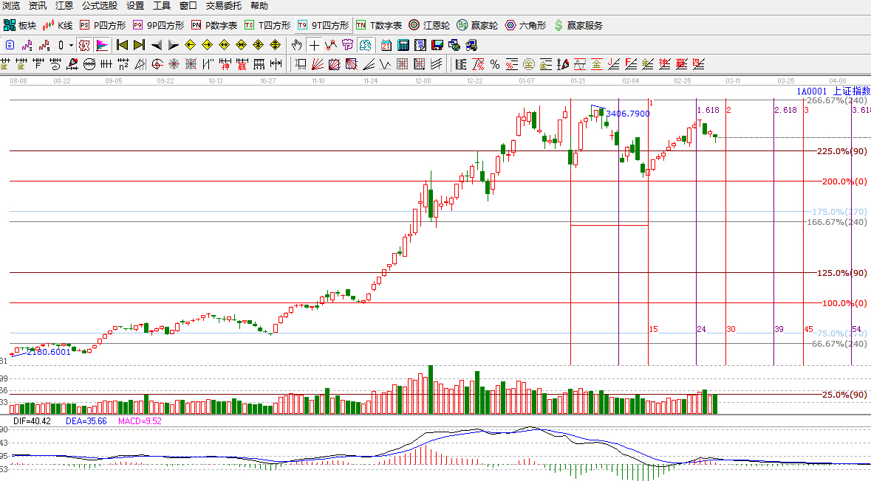This screenshot has height=481, width=871.
Task: Open the 板块 sector panel
Action: 20,25
